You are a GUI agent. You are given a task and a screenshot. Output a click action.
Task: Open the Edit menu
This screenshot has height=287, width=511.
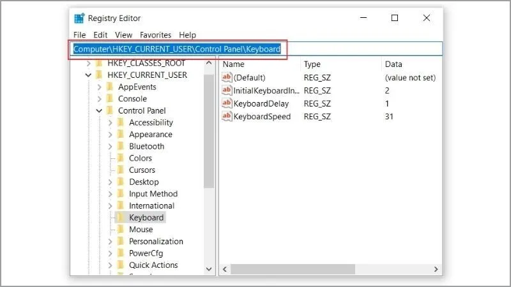100,35
